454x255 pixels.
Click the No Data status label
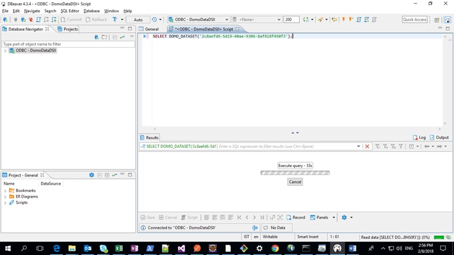278,228
